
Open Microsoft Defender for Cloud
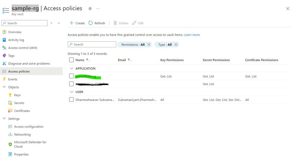tap(30, 144)
